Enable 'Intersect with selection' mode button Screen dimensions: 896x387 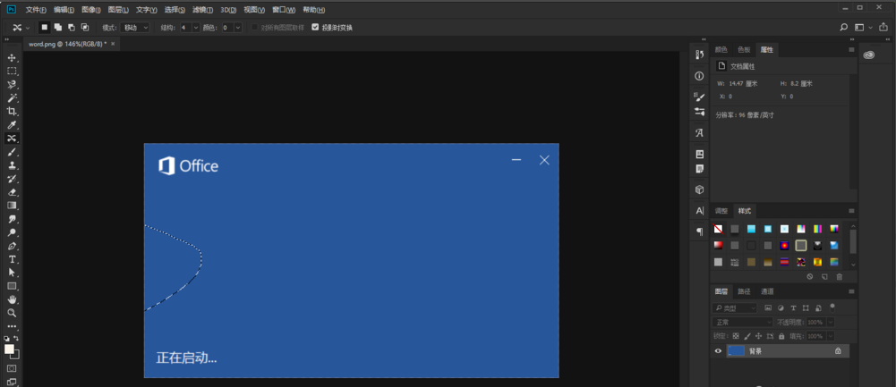tap(85, 28)
